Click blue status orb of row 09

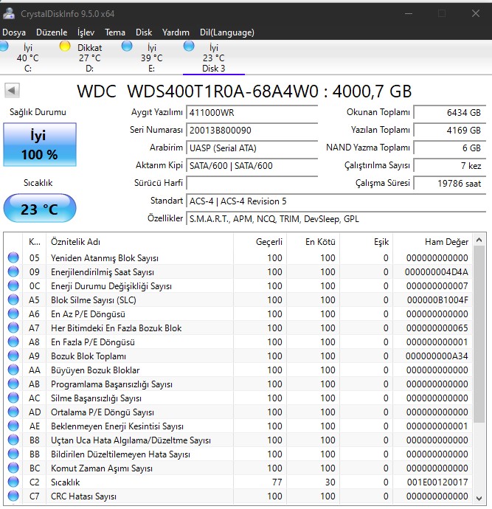point(13,271)
